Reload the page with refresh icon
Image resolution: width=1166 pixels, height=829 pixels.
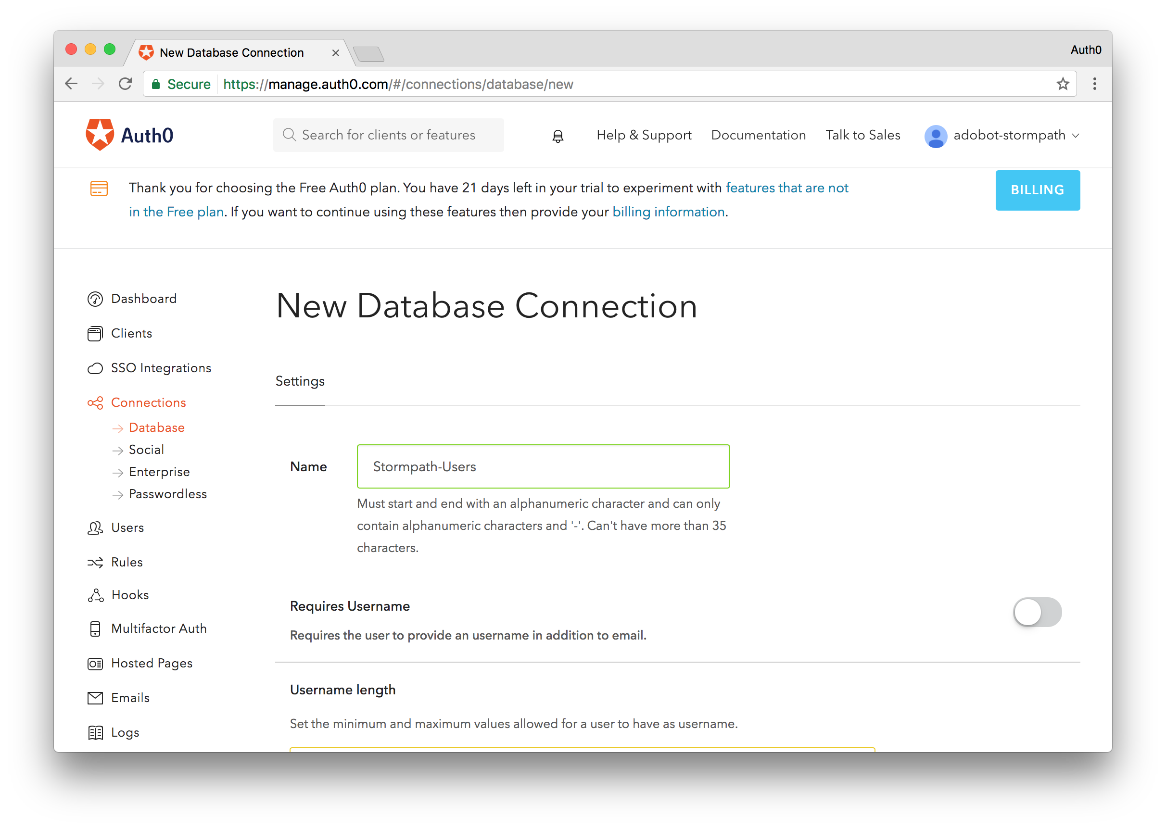point(125,84)
